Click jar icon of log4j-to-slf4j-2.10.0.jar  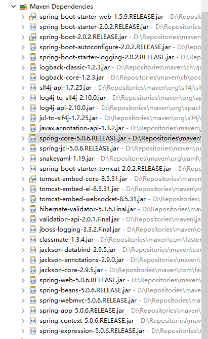pyautogui.click(x=33, y=98)
